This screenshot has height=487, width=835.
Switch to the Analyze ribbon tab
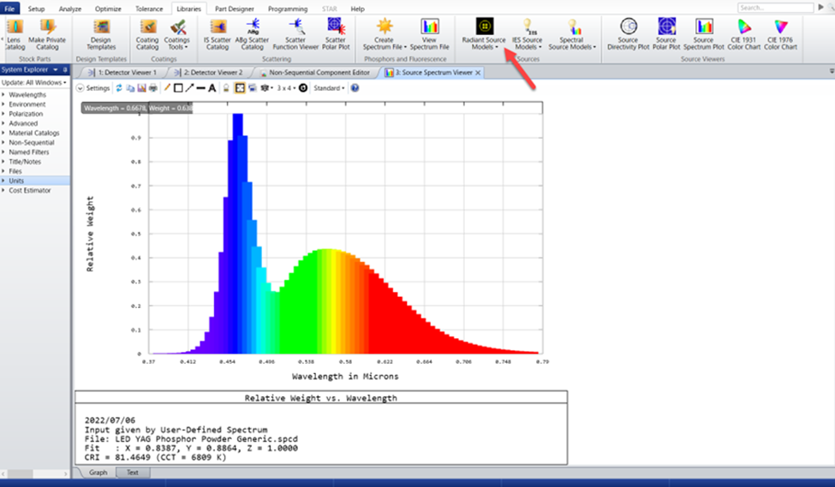70,9
